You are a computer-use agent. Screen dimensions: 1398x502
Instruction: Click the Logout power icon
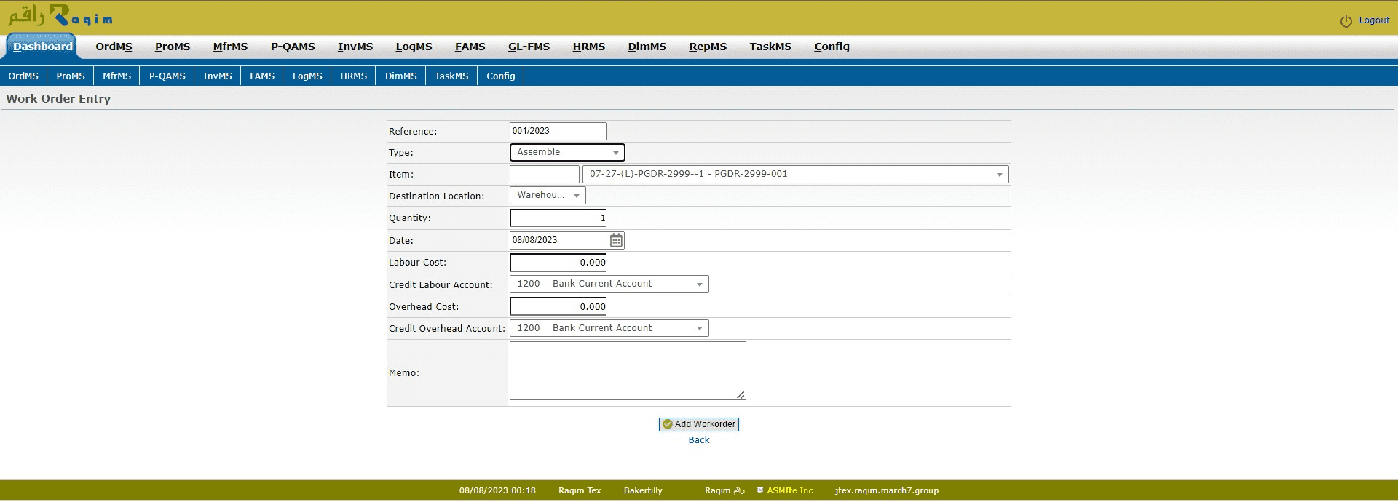(1346, 21)
